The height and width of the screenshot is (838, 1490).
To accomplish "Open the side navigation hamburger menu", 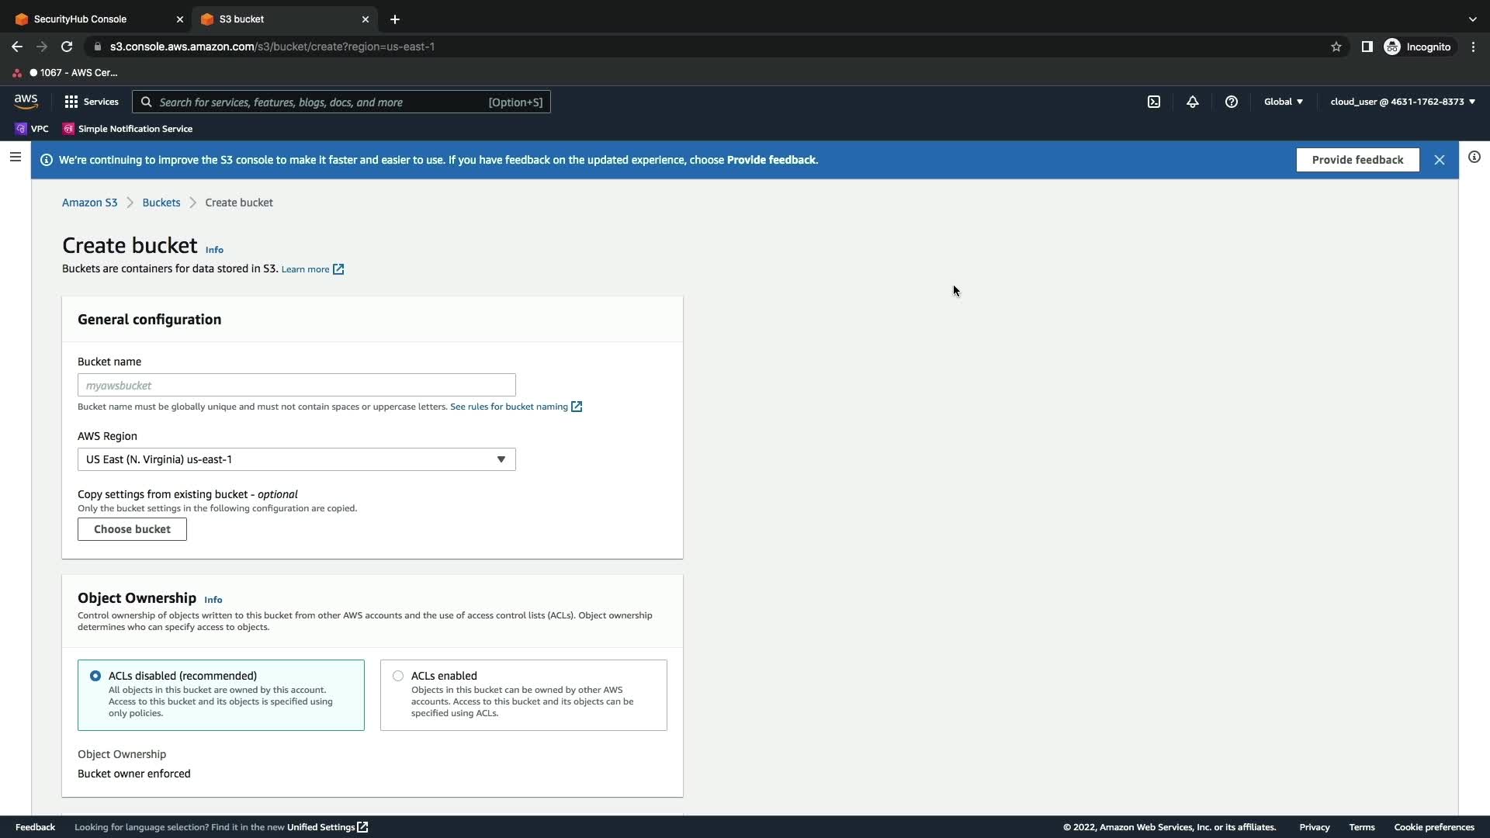I will pos(15,158).
